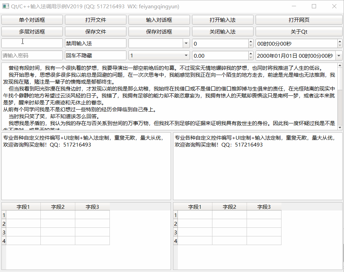
Task: Click the scroll-down arrow of the essay text
Action: click(x=340, y=128)
